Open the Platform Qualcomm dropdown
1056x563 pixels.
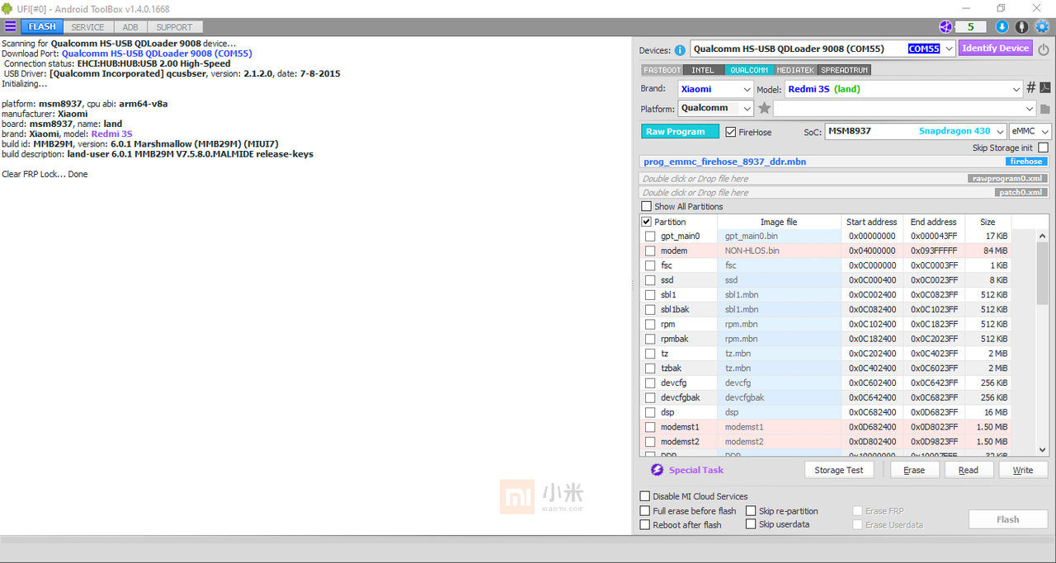point(747,109)
